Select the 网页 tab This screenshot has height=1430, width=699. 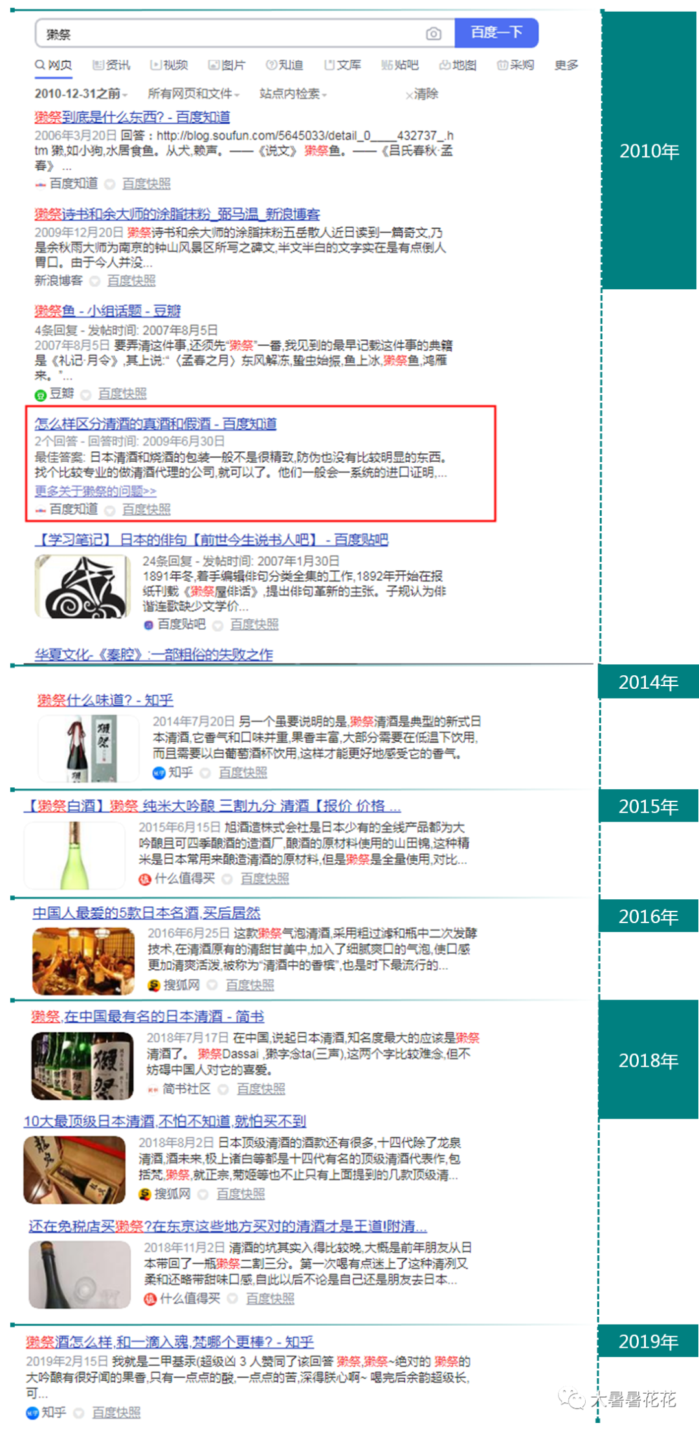coord(53,65)
